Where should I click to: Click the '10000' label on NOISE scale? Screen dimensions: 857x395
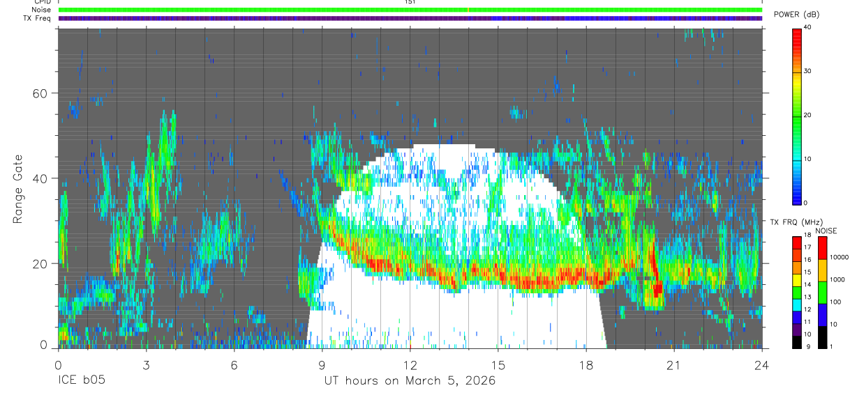(840, 257)
